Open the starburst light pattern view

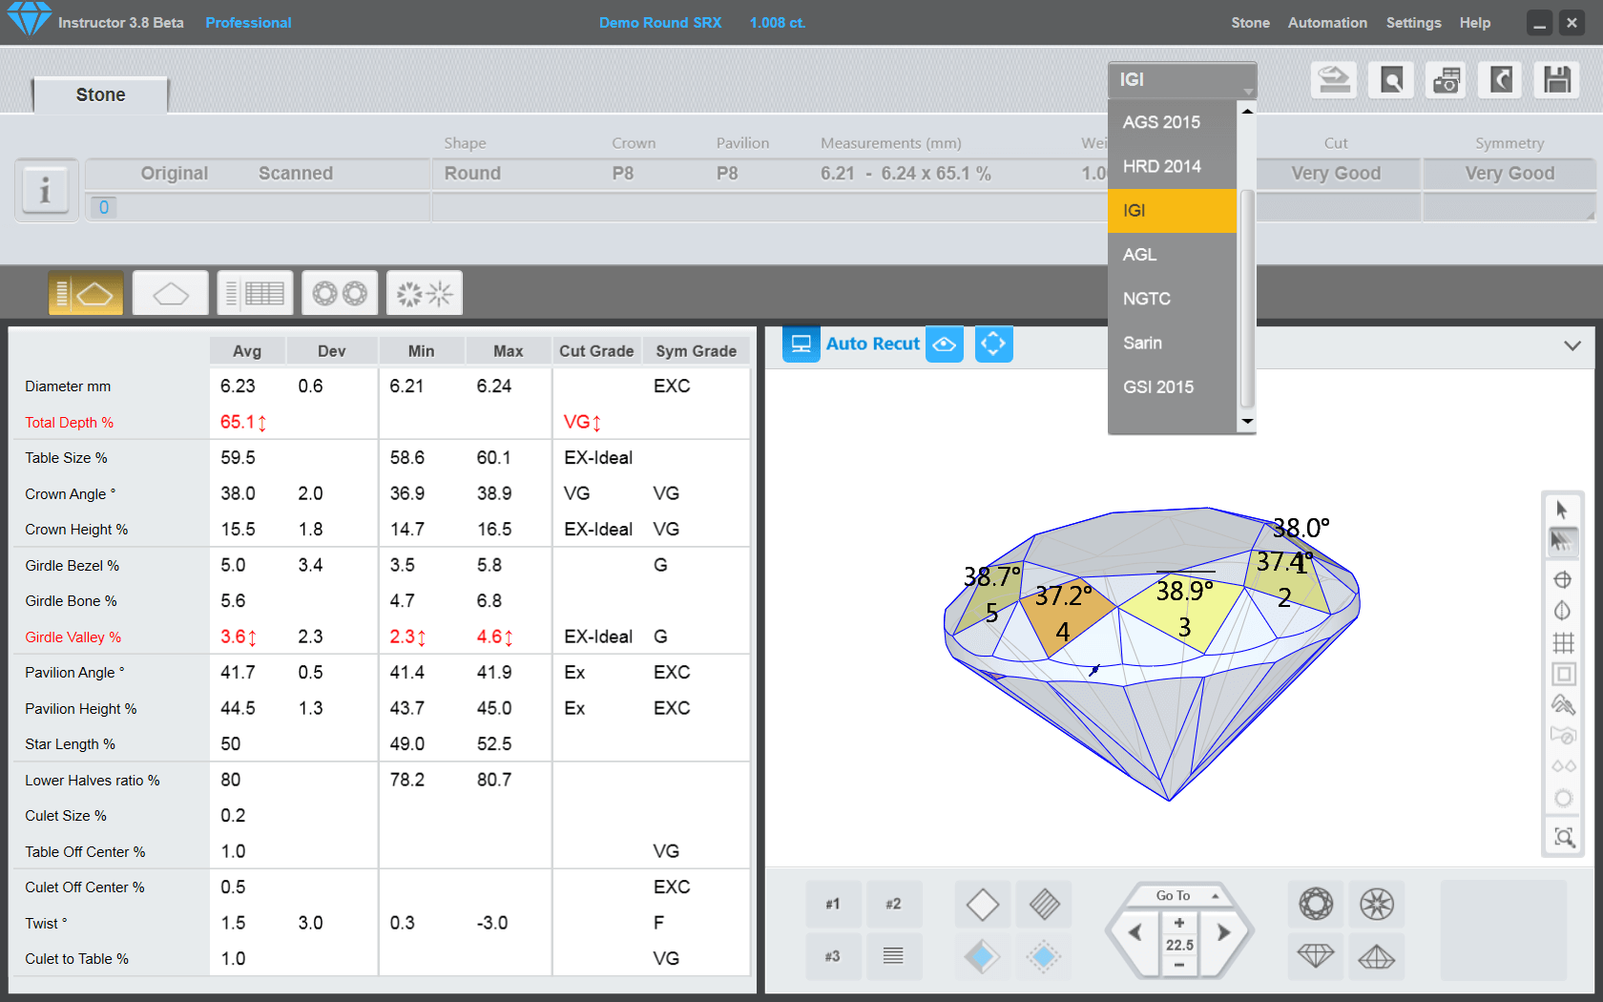tap(425, 293)
